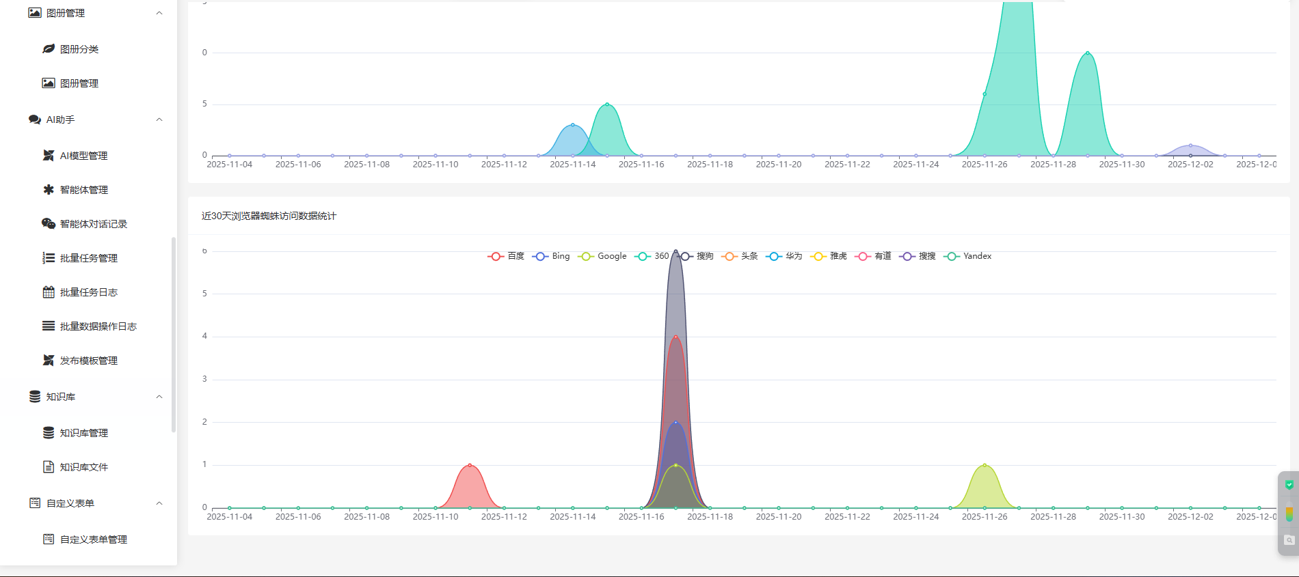Viewport: 1299px width, 577px height.
Task: Hide the Yandex series via legend
Action: (967, 256)
